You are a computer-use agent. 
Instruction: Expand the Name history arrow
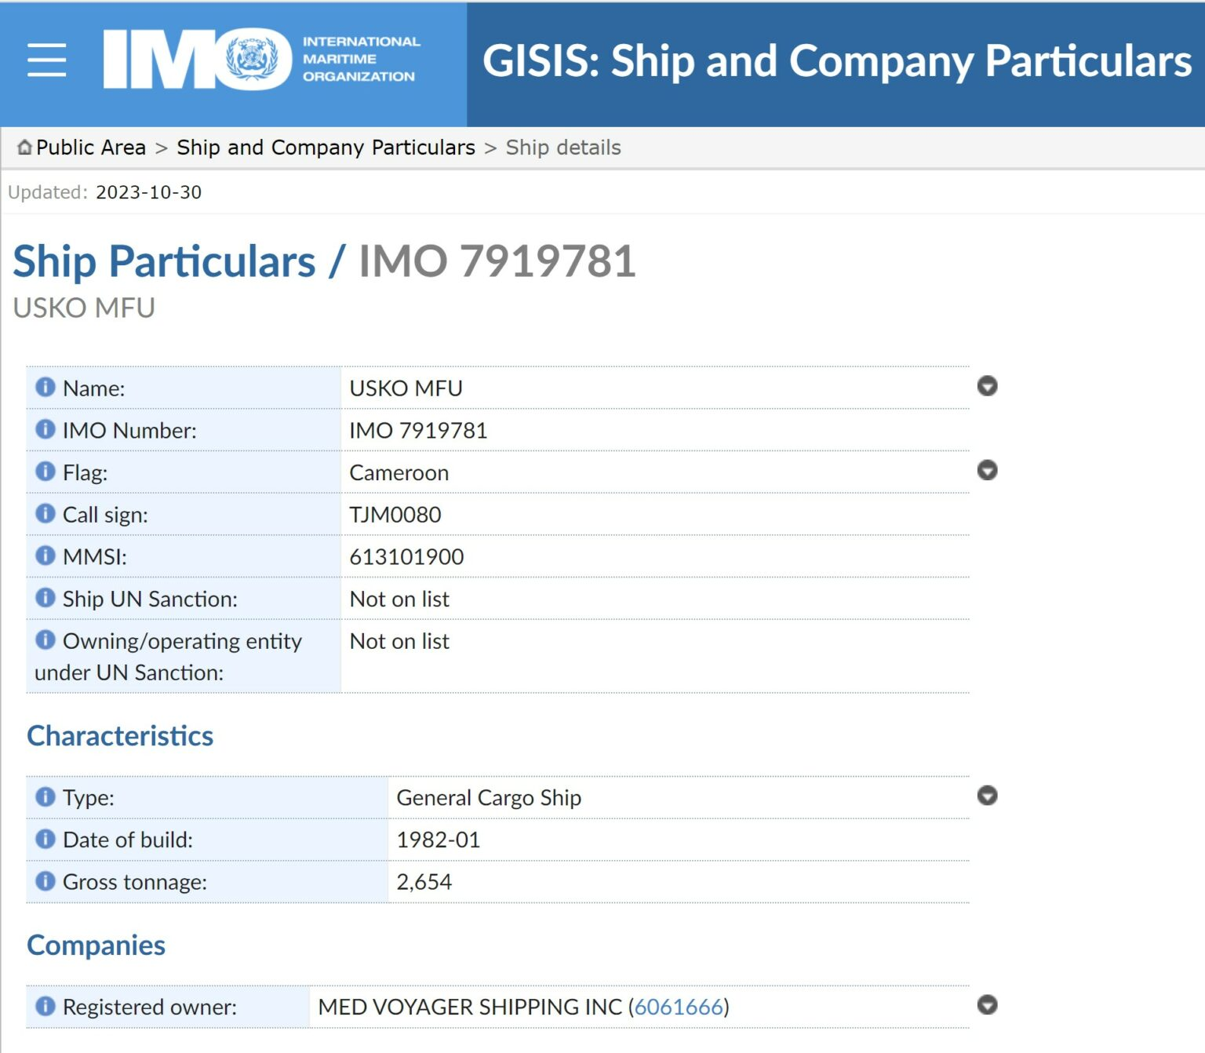tap(987, 386)
